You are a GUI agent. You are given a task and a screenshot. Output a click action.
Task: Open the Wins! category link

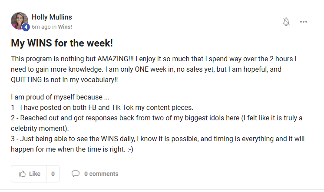click(x=65, y=27)
